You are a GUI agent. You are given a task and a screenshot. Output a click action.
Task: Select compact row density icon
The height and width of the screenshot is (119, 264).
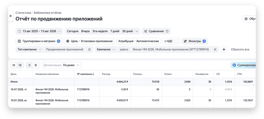pyautogui.click(x=29, y=65)
